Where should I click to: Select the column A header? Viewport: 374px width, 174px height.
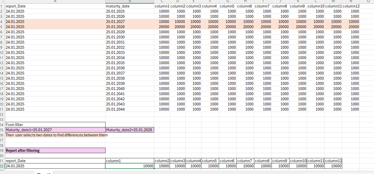coord(55,1)
